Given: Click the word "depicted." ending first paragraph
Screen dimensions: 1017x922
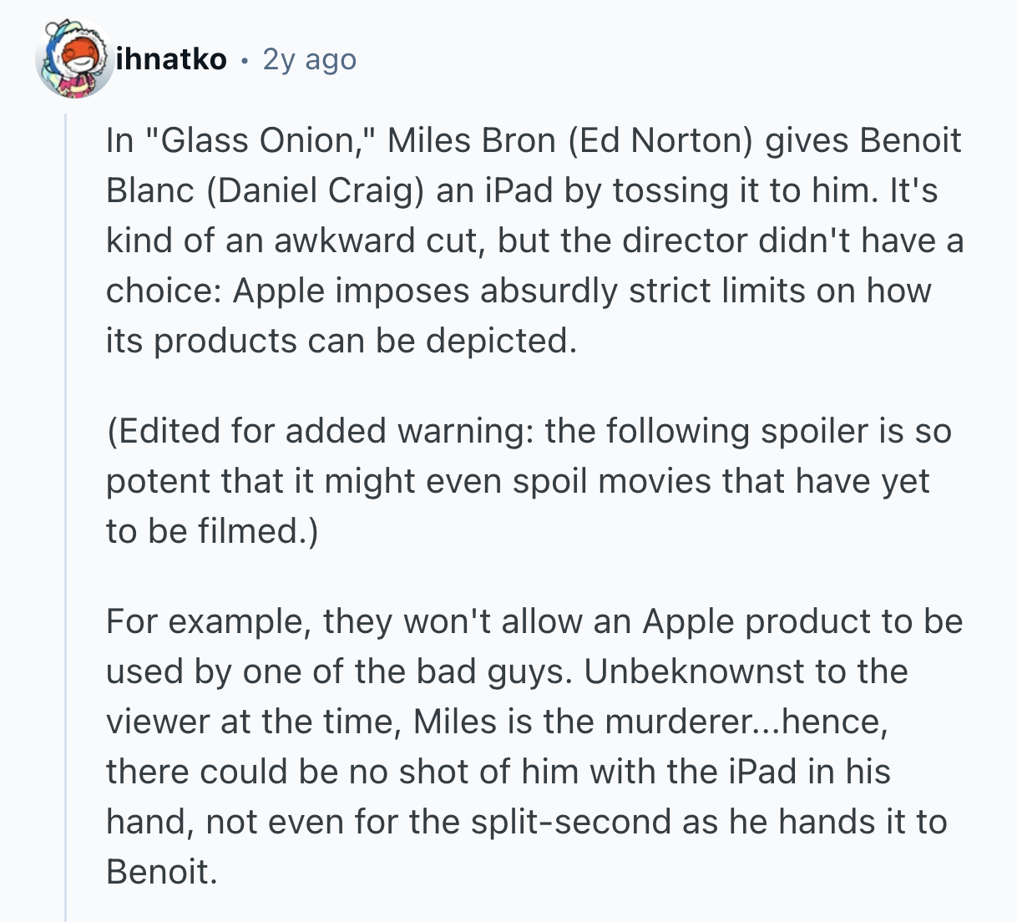Looking at the screenshot, I should coord(501,341).
